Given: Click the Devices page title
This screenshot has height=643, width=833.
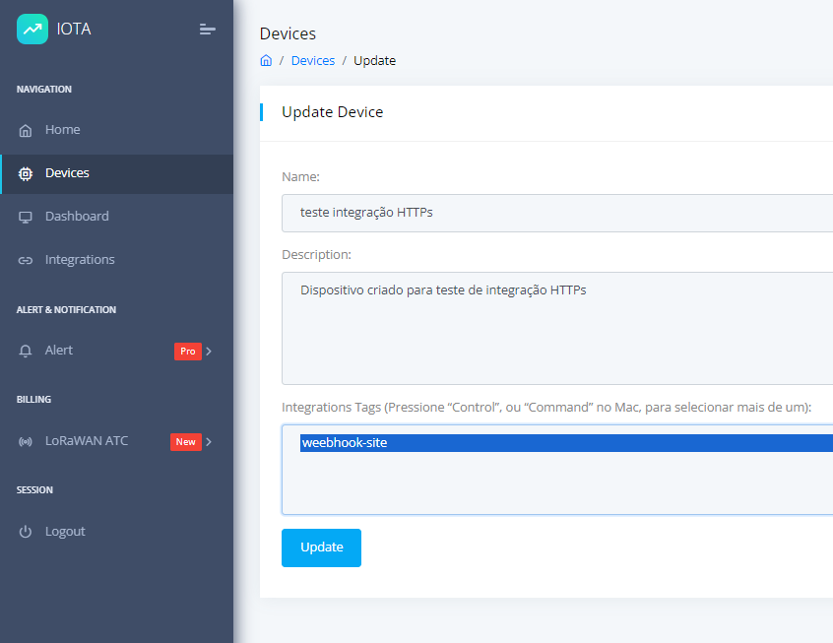Looking at the screenshot, I should (288, 34).
